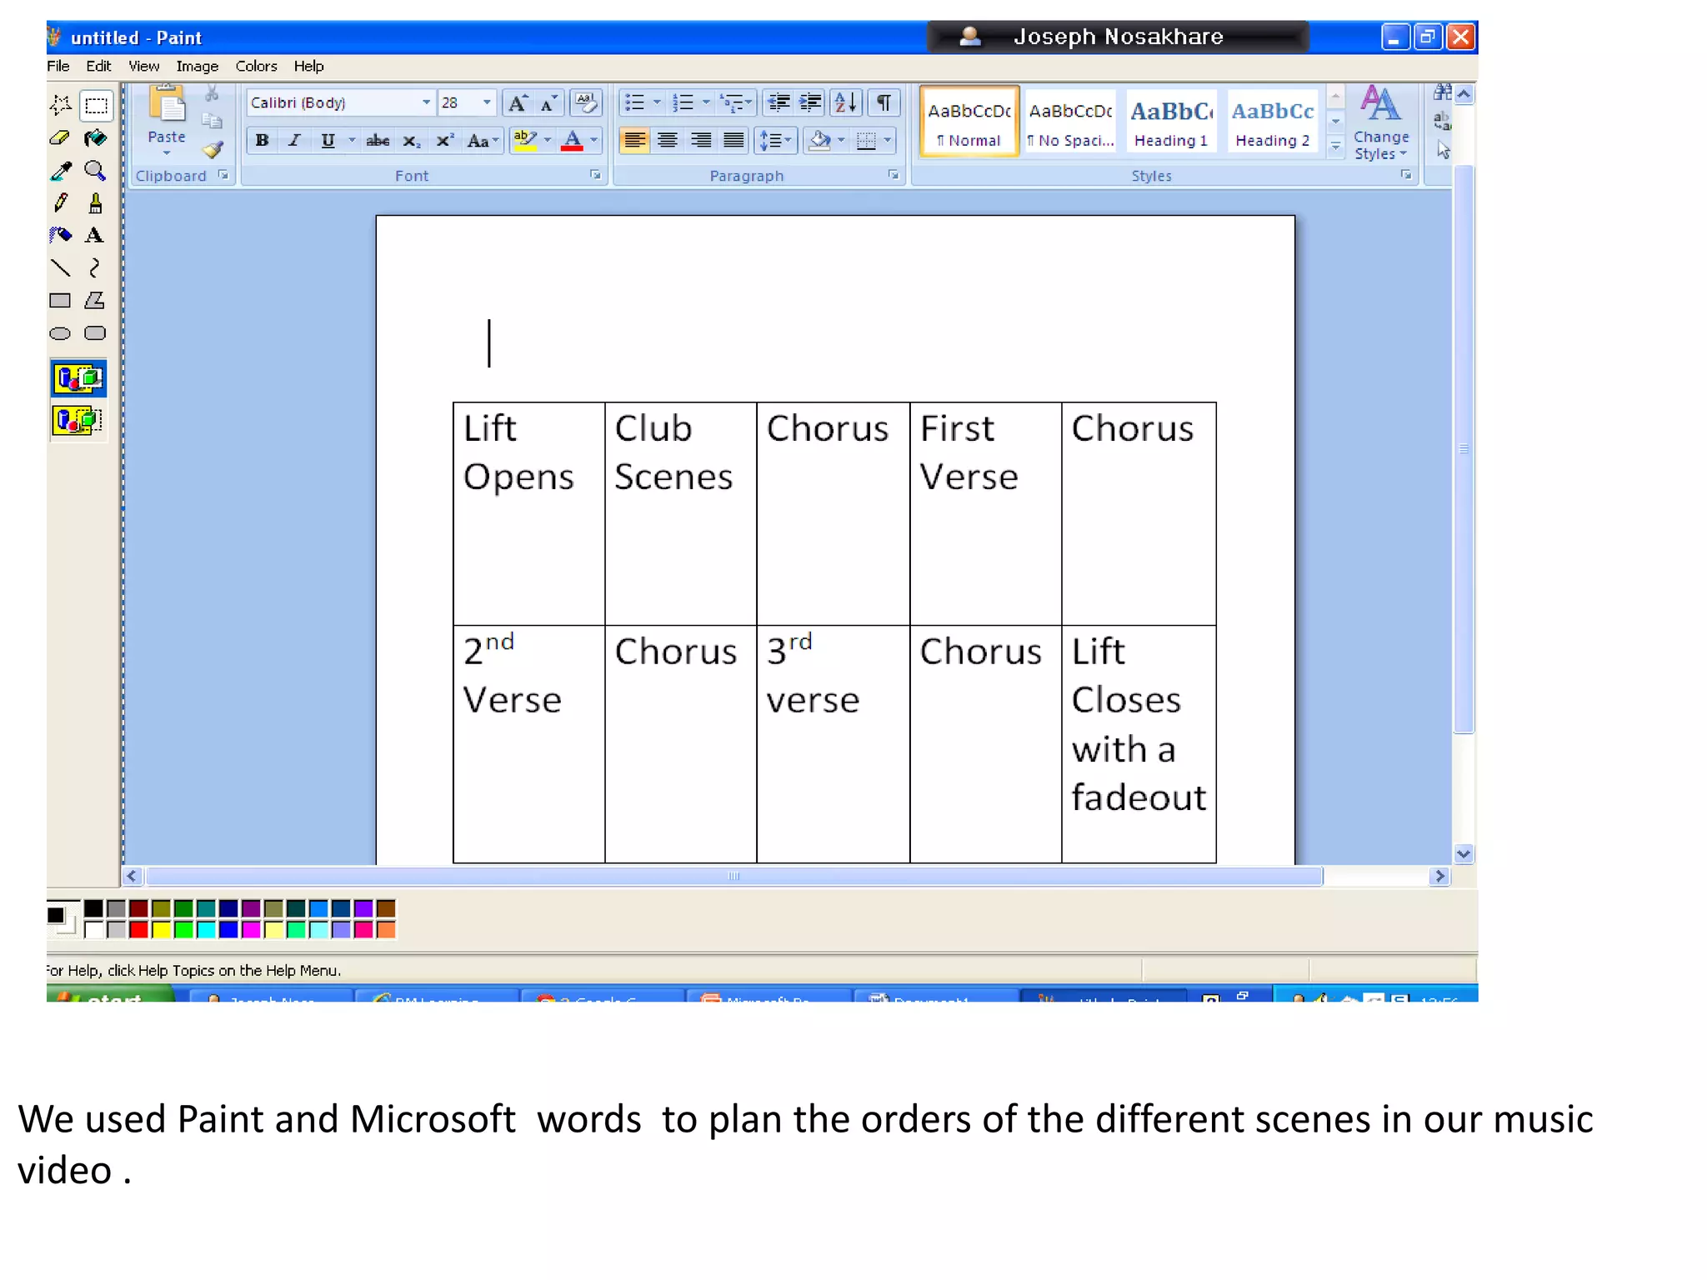1707x1280 pixels.
Task: Open the Image menu
Action: pyautogui.click(x=198, y=66)
